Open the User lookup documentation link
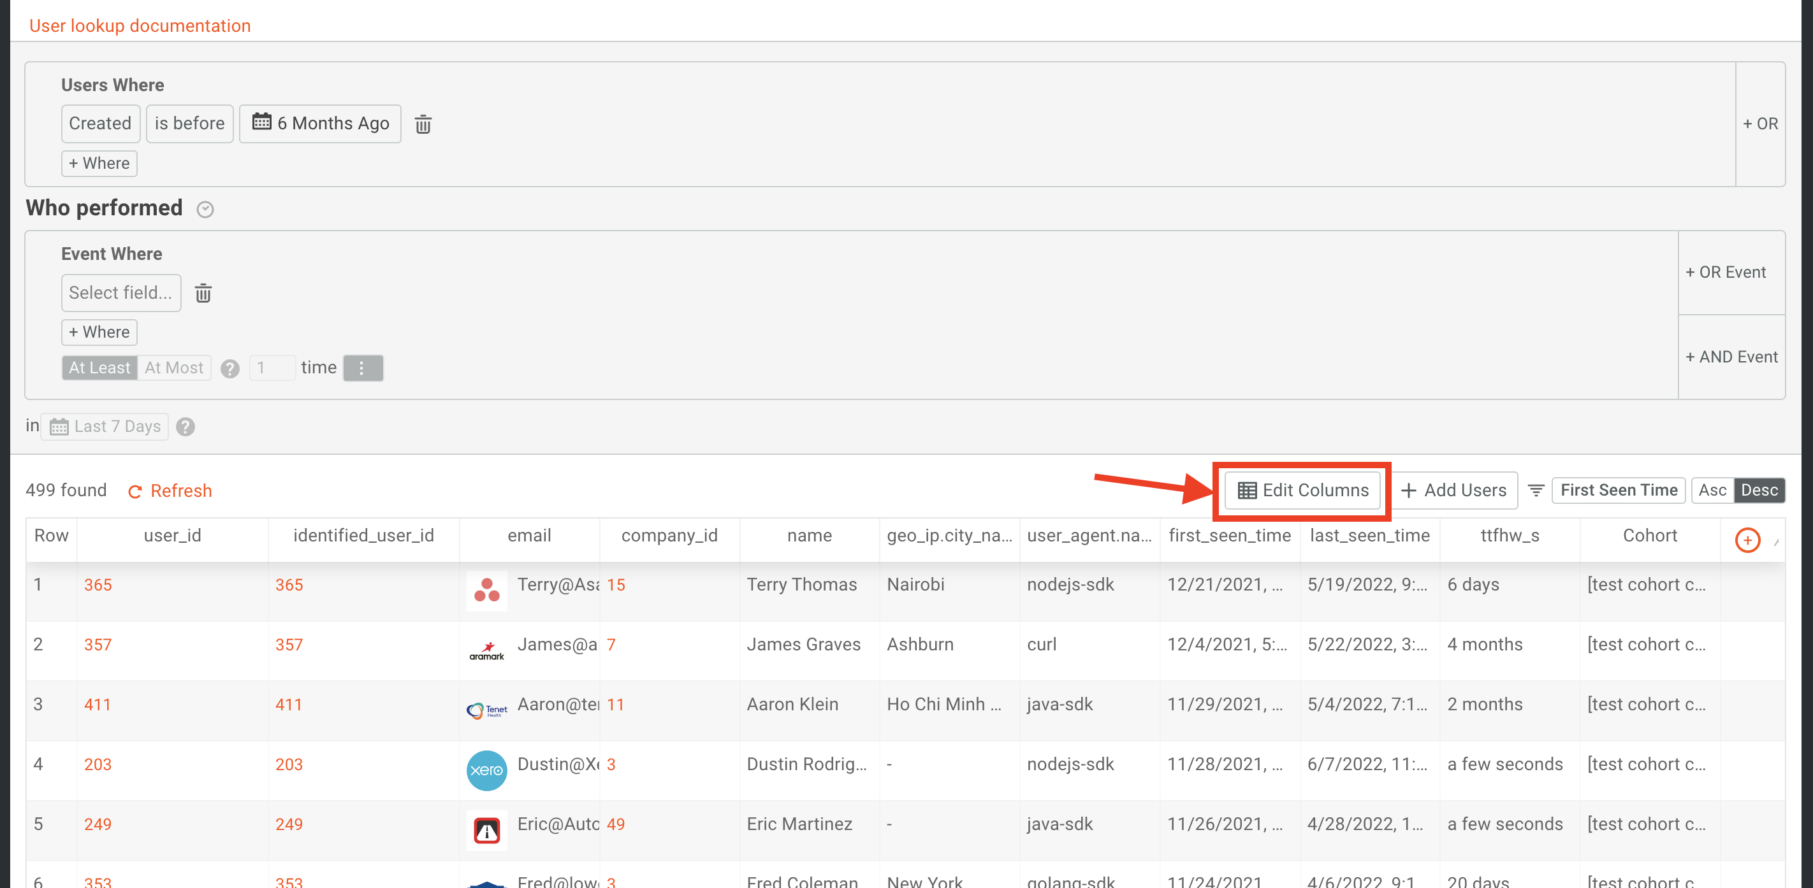 (x=140, y=25)
